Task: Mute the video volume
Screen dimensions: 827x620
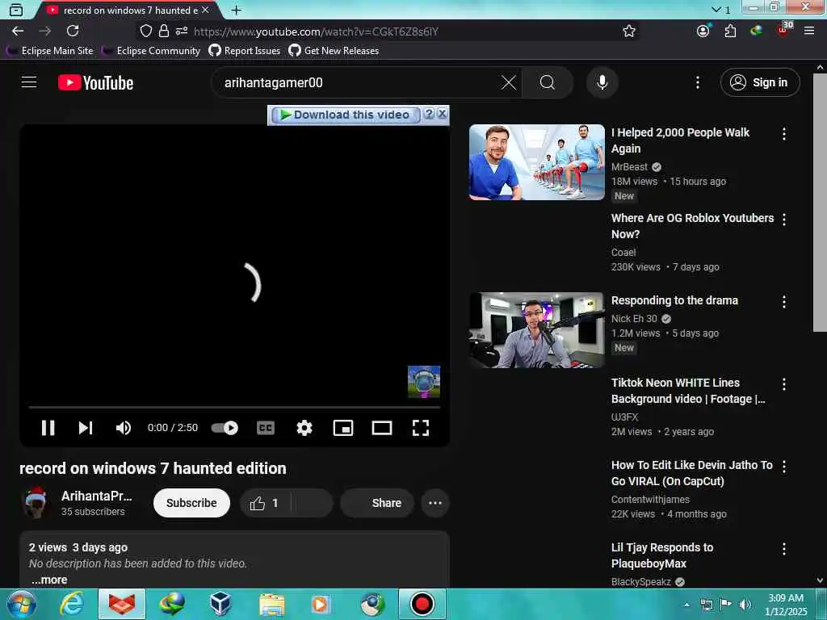Action: pos(123,428)
